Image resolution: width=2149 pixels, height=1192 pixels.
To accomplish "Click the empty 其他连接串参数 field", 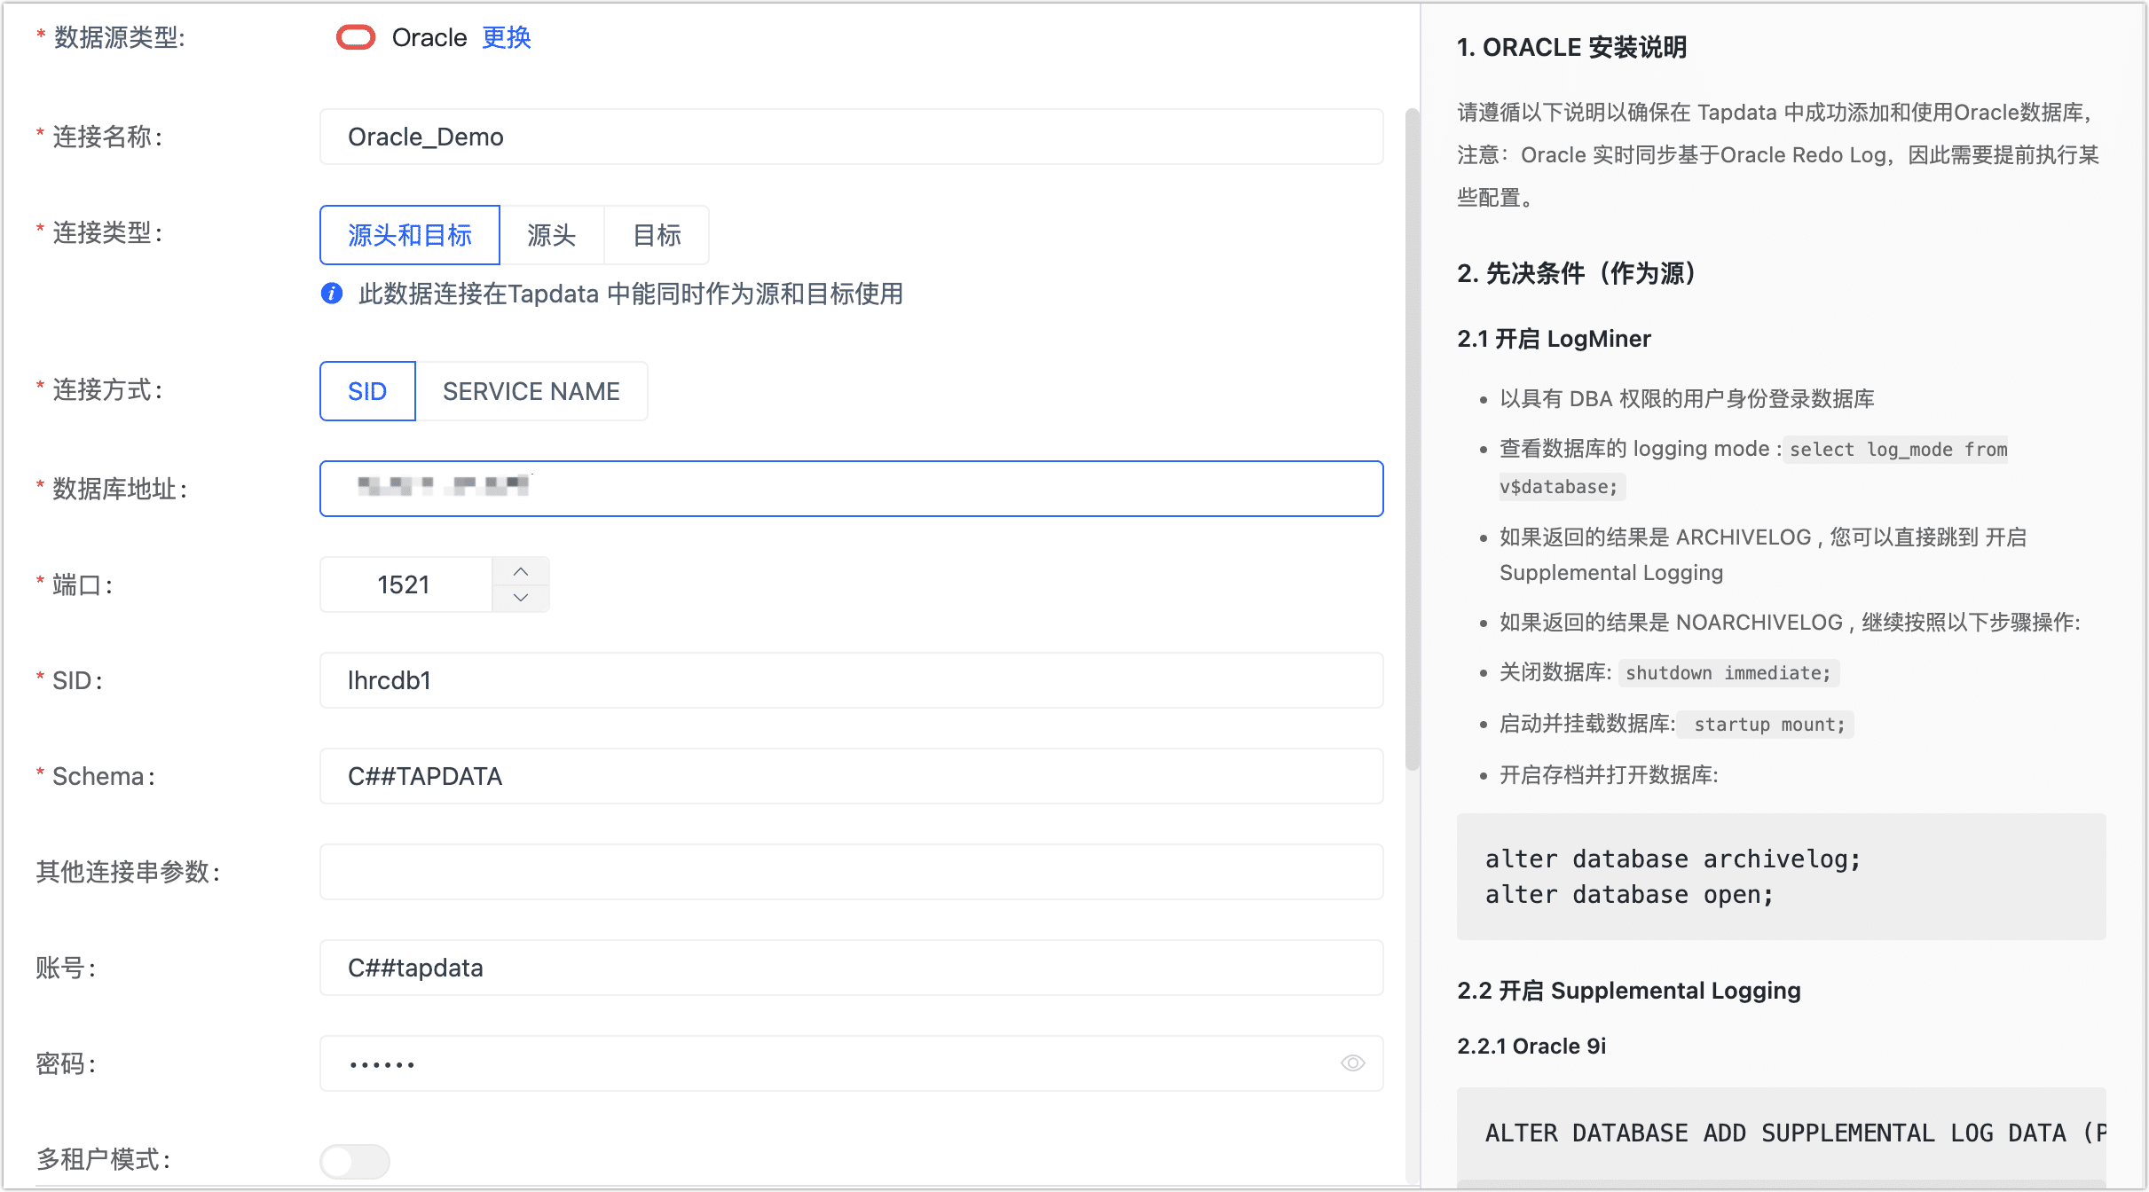I will tap(852, 872).
